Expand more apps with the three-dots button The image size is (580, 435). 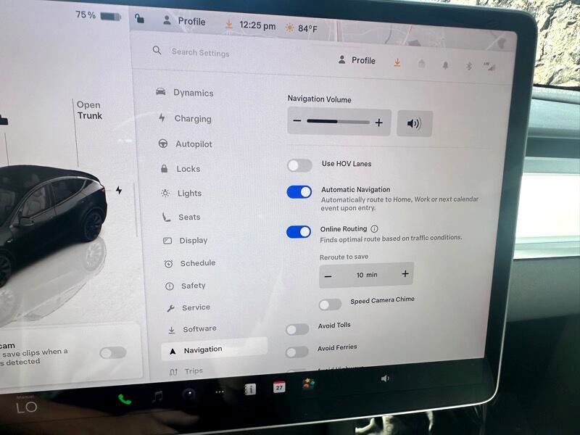[220, 392]
